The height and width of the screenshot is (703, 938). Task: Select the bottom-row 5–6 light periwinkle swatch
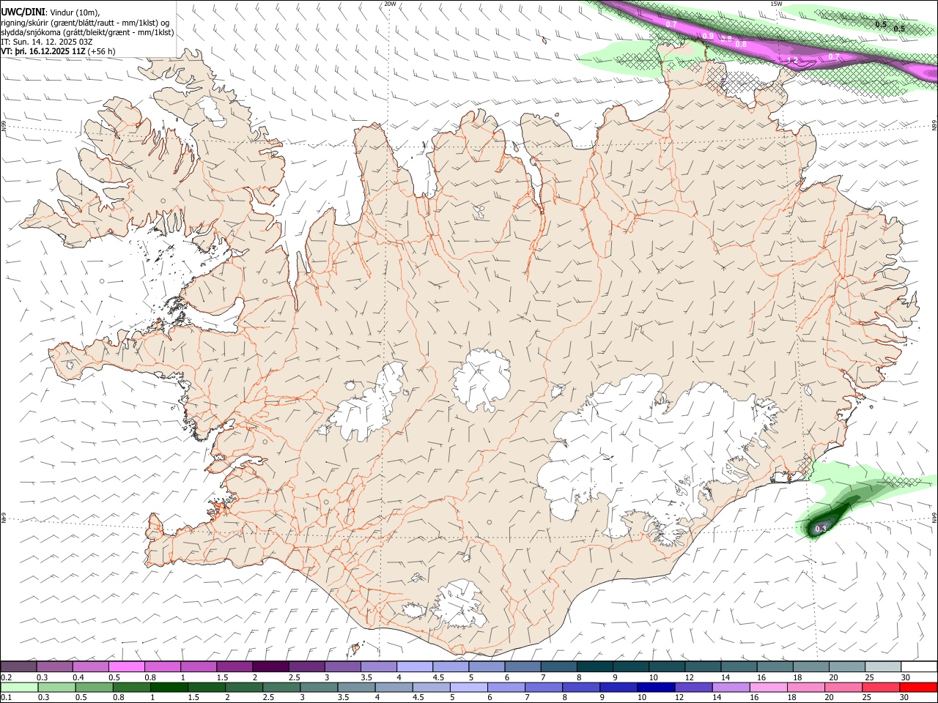point(468,688)
